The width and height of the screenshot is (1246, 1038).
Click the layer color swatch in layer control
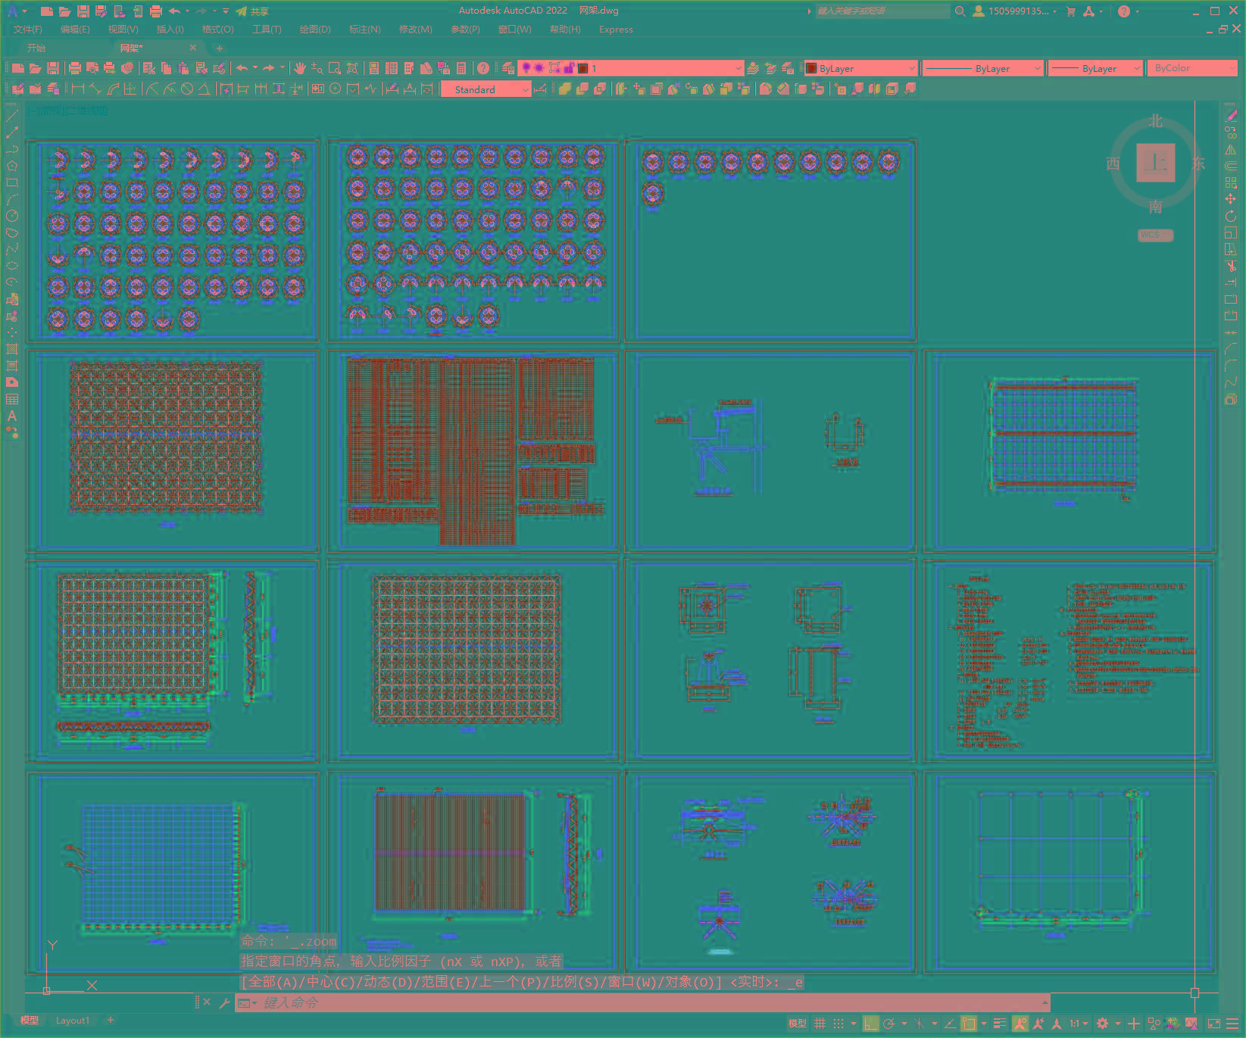point(583,68)
